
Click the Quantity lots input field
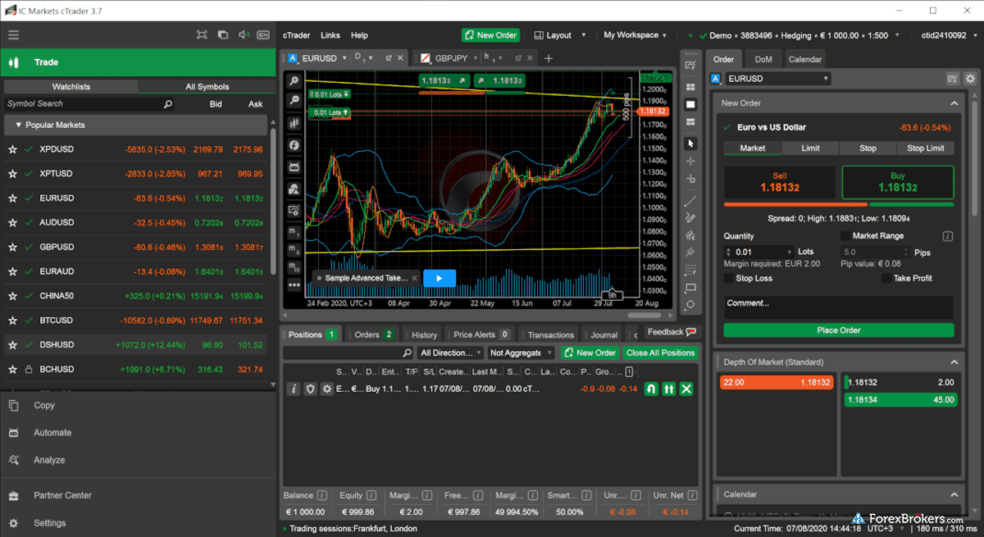pos(760,253)
